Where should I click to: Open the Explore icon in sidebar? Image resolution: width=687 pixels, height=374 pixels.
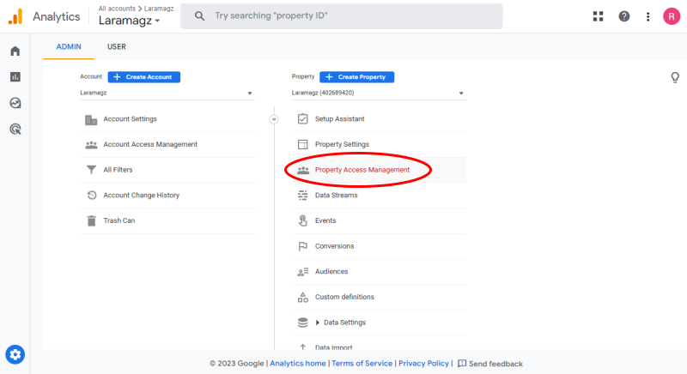[15, 103]
